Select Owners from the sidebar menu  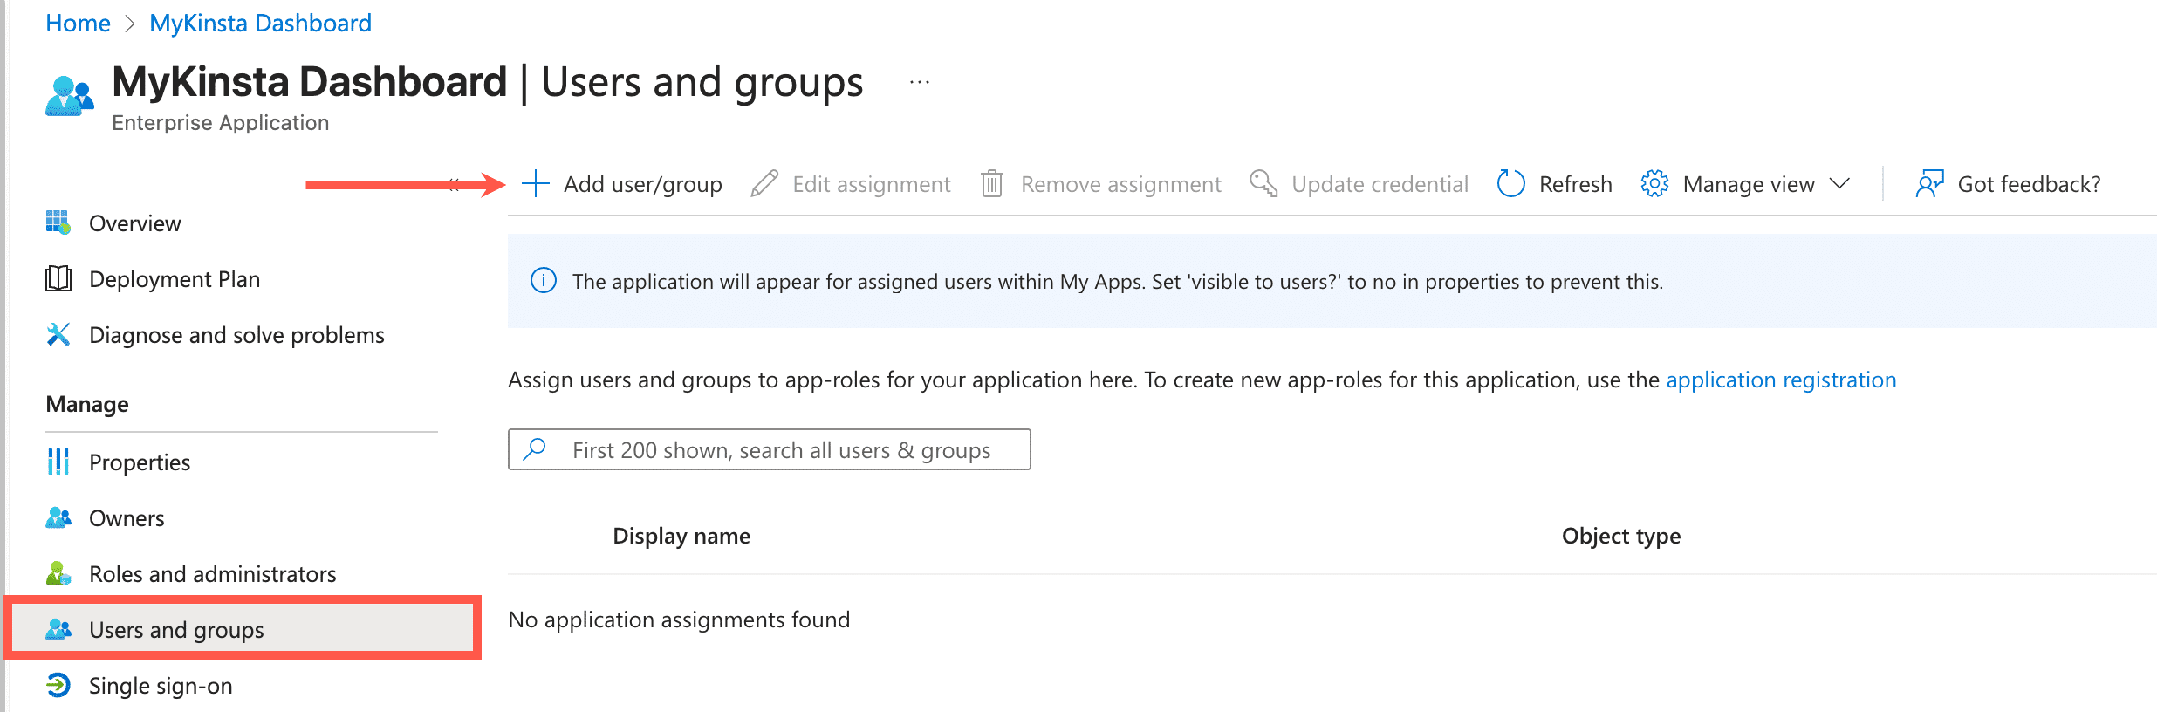click(127, 518)
